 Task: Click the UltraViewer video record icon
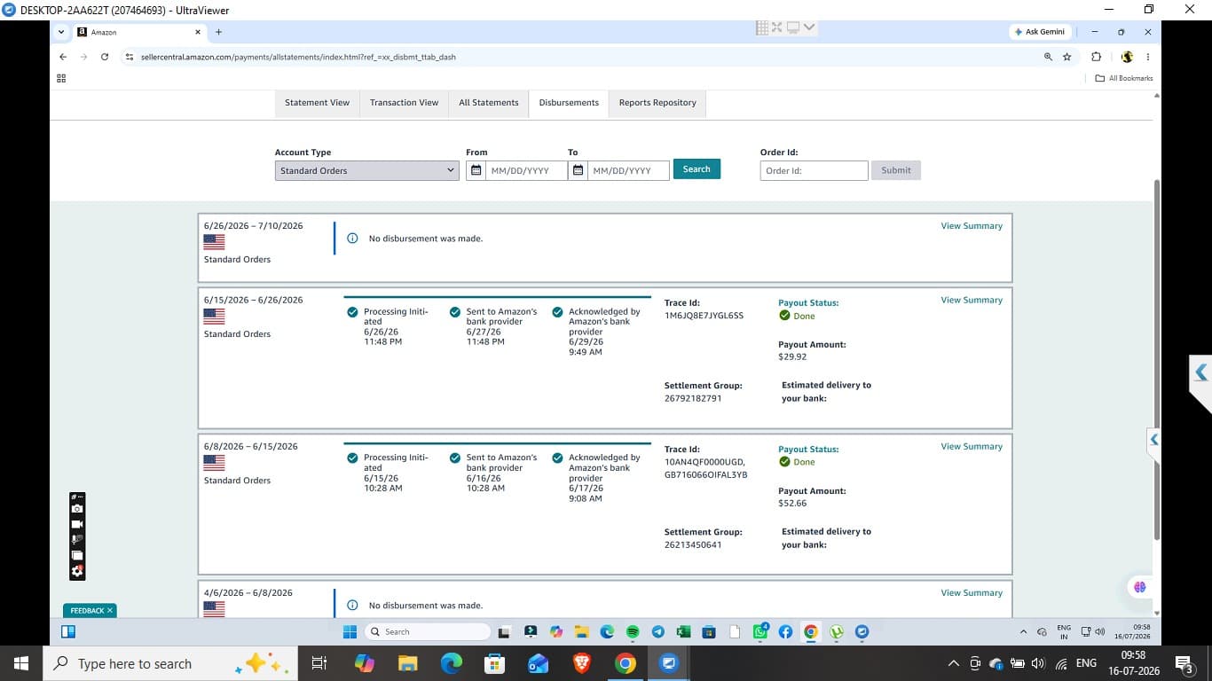pos(77,524)
